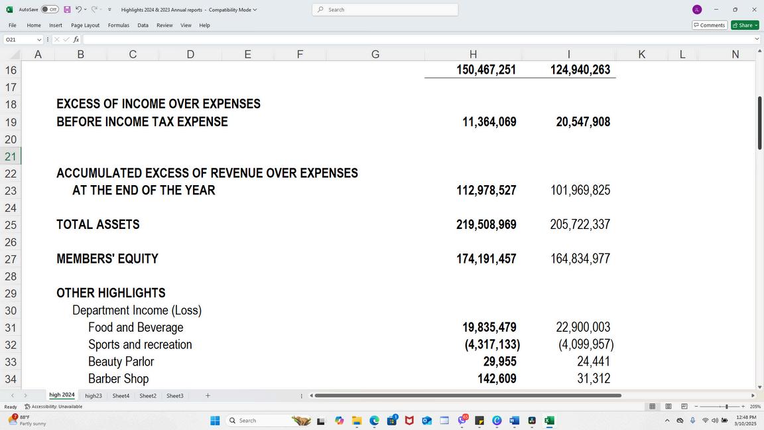
Task: Click the Select All corner triangle
Action: 14,54
